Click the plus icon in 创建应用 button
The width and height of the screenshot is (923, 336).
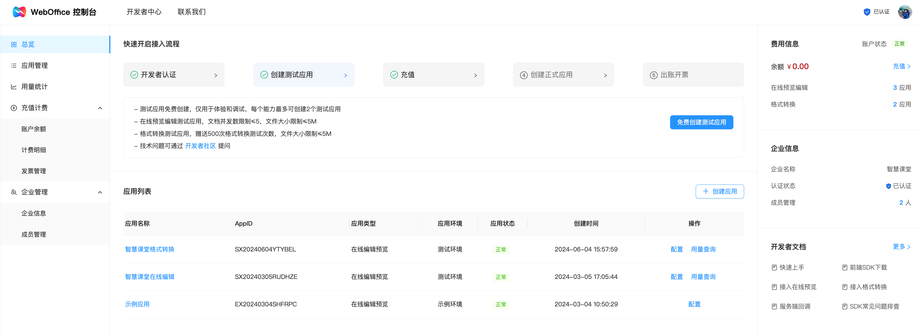pyautogui.click(x=706, y=191)
